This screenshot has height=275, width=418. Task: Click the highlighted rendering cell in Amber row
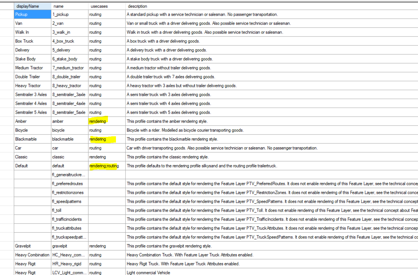[98, 121]
